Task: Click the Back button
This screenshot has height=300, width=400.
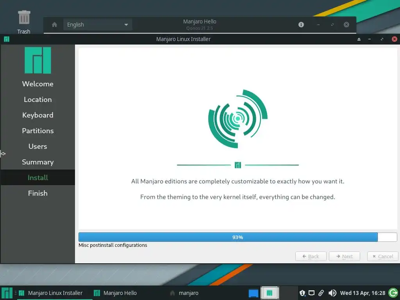Action: point(311,256)
